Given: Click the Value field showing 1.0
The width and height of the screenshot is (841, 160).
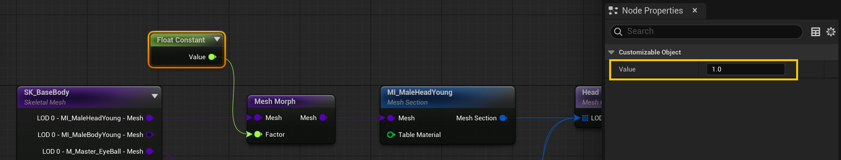Looking at the screenshot, I should (x=745, y=69).
